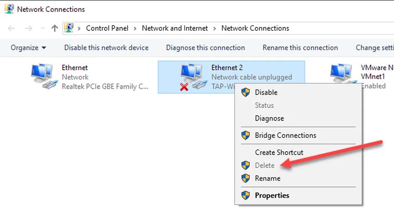Select Rename in the context menu

click(x=268, y=179)
